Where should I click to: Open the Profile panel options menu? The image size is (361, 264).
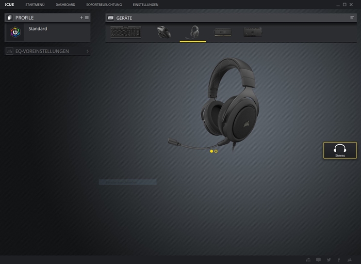click(87, 18)
